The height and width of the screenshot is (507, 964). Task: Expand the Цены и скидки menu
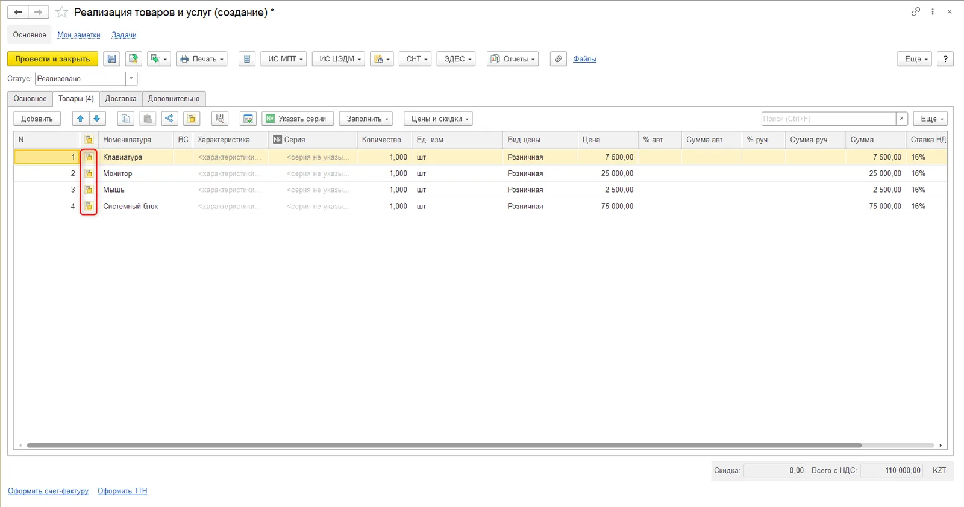[438, 119]
